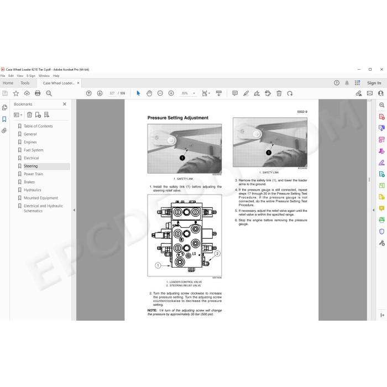Click the Sign In link
This screenshot has height=387, width=387.
point(374,83)
